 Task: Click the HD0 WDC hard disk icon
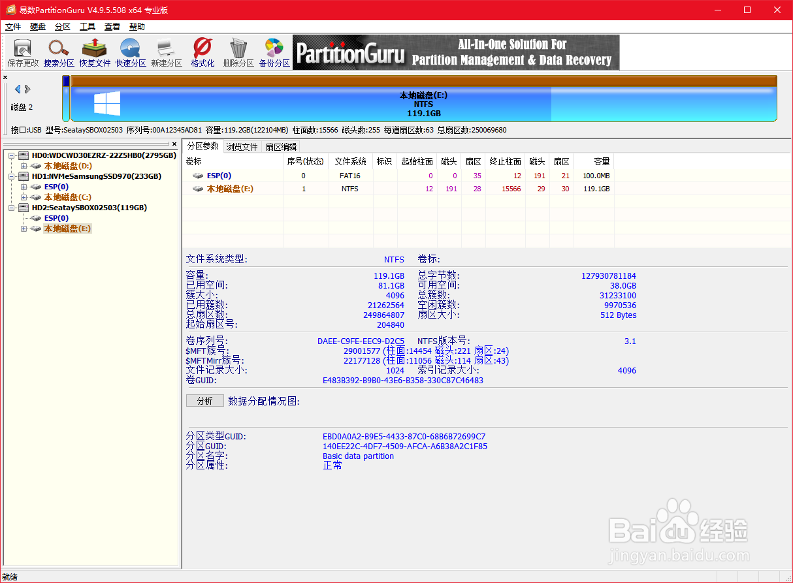point(24,155)
